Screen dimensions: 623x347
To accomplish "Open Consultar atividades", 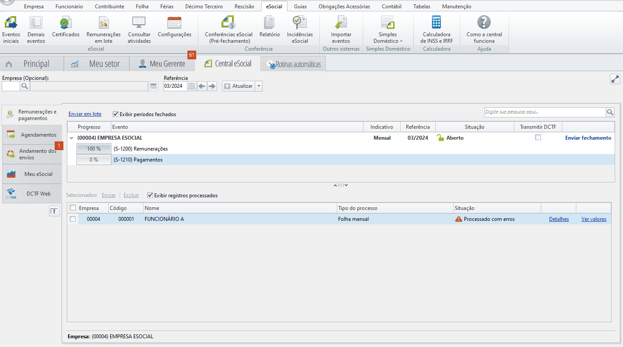I will coord(139,29).
